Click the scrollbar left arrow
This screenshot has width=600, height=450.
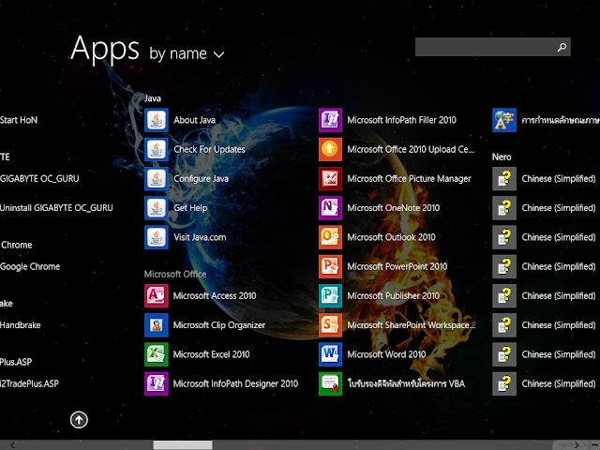click(x=12, y=445)
